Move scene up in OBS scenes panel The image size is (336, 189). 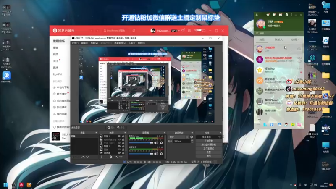(83, 157)
